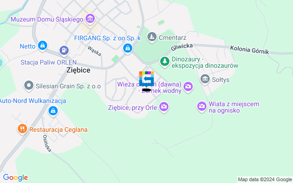Select the Netto shopping bag marker
The image size is (293, 183).
(x=43, y=46)
